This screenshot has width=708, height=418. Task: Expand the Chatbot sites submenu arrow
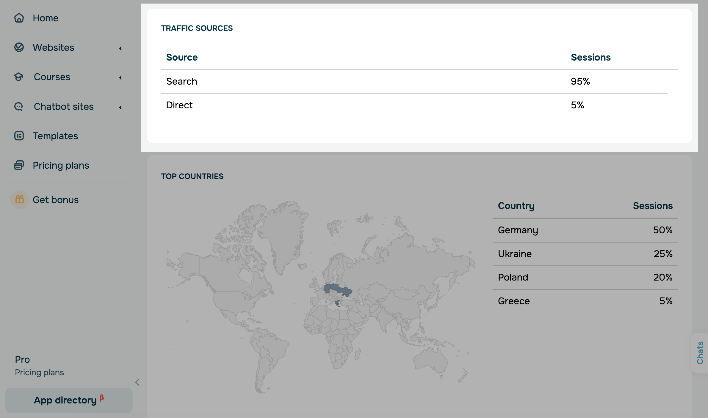[x=120, y=107]
